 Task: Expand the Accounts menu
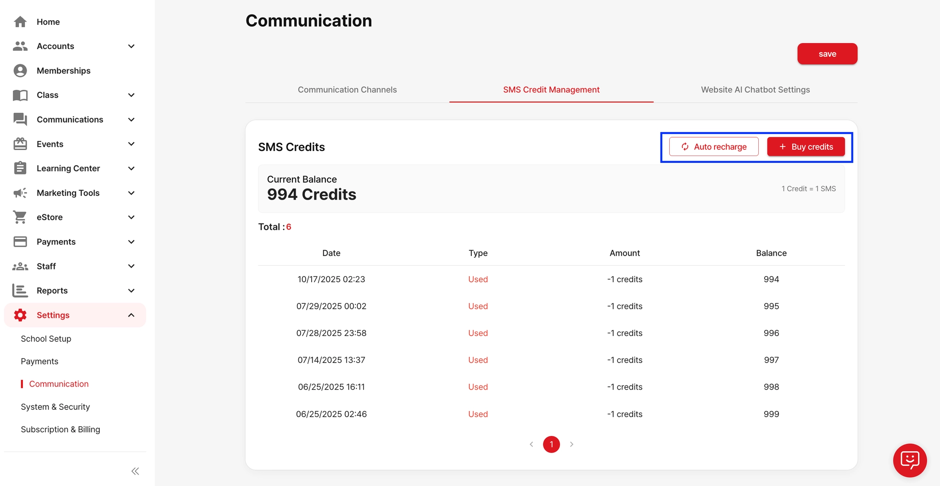(x=131, y=46)
